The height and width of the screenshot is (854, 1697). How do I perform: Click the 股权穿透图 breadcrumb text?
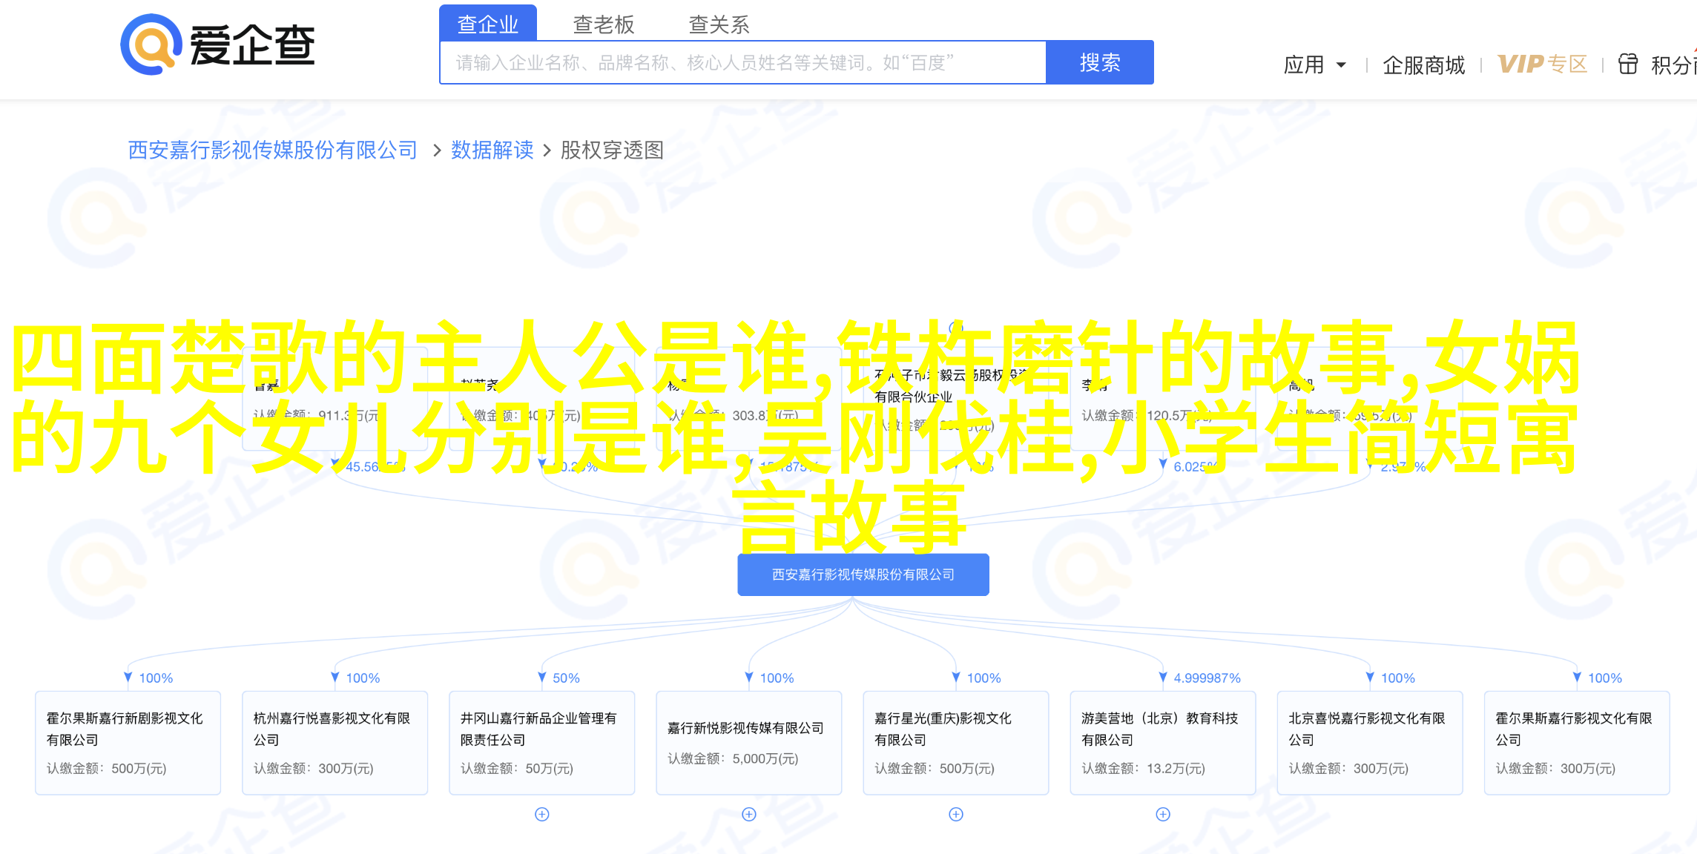coord(612,150)
